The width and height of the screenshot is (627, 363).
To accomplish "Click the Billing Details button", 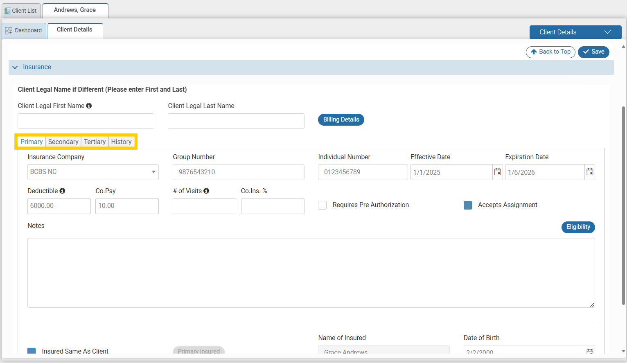I will (341, 119).
